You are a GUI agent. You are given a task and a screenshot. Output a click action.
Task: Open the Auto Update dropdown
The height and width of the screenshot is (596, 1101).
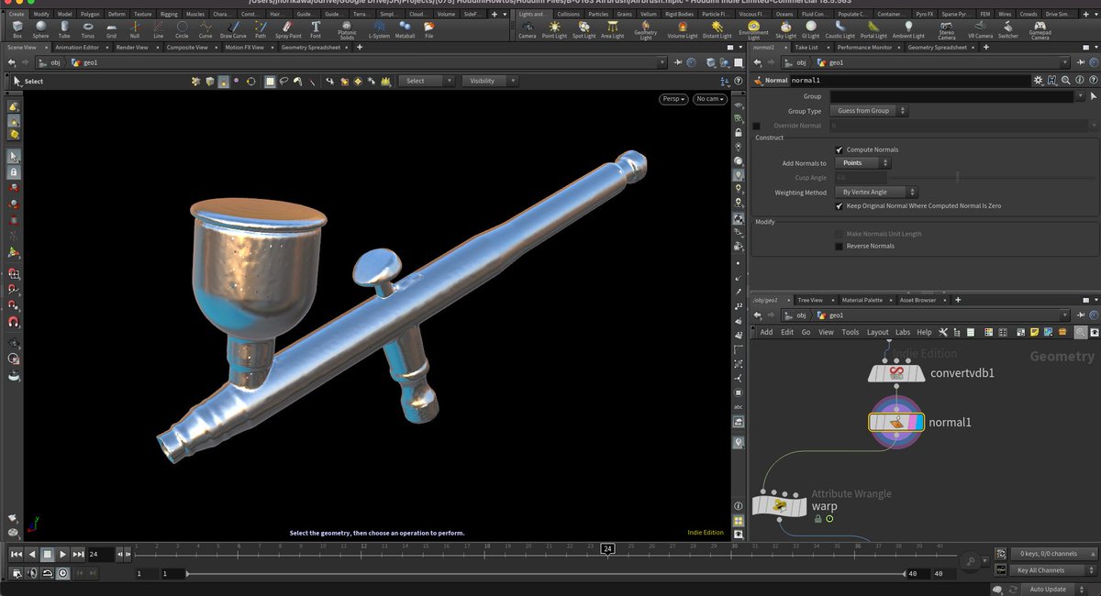(x=1053, y=590)
